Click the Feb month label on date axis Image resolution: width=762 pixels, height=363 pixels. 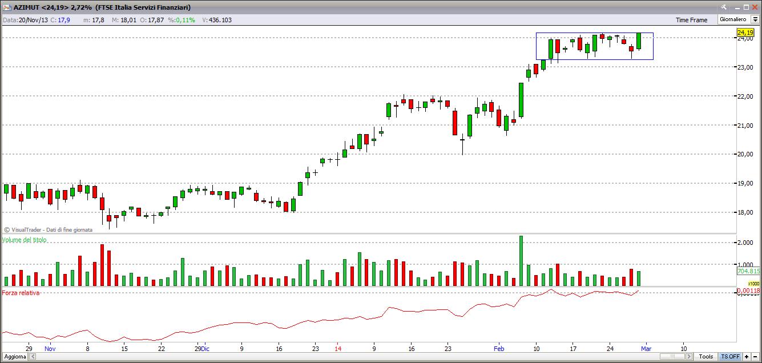(x=499, y=348)
